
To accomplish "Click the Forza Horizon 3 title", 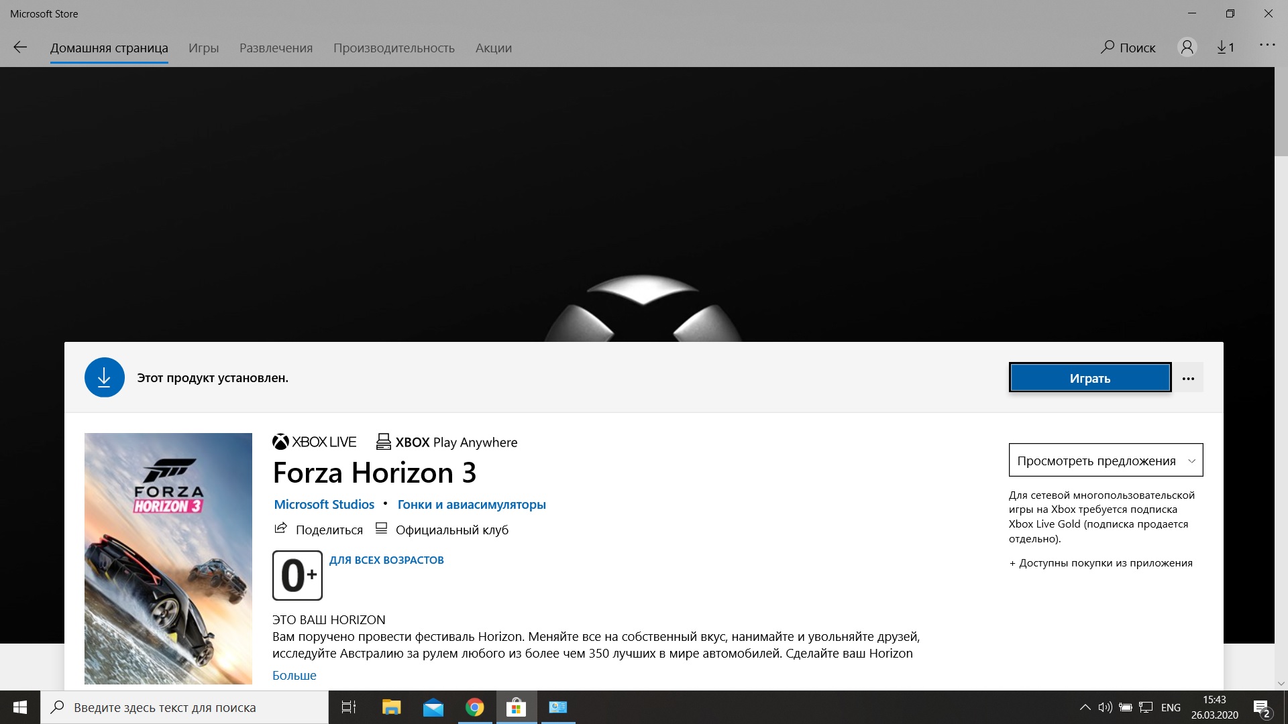I will click(374, 473).
